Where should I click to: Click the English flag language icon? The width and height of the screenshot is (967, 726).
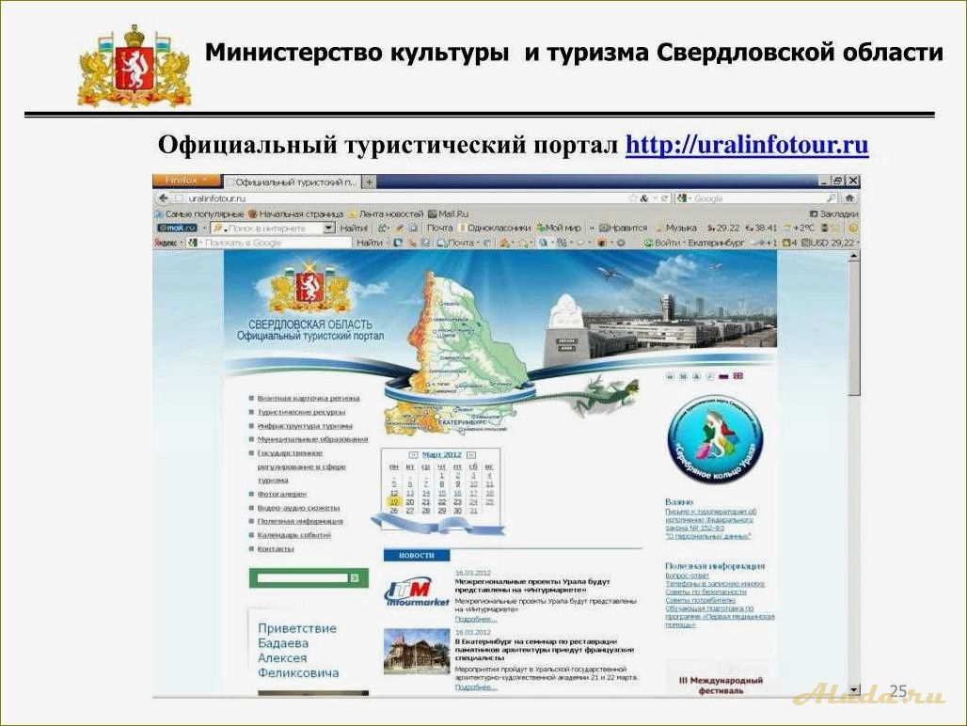point(737,376)
